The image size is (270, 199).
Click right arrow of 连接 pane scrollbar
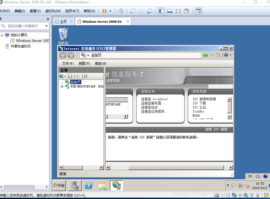point(101,167)
